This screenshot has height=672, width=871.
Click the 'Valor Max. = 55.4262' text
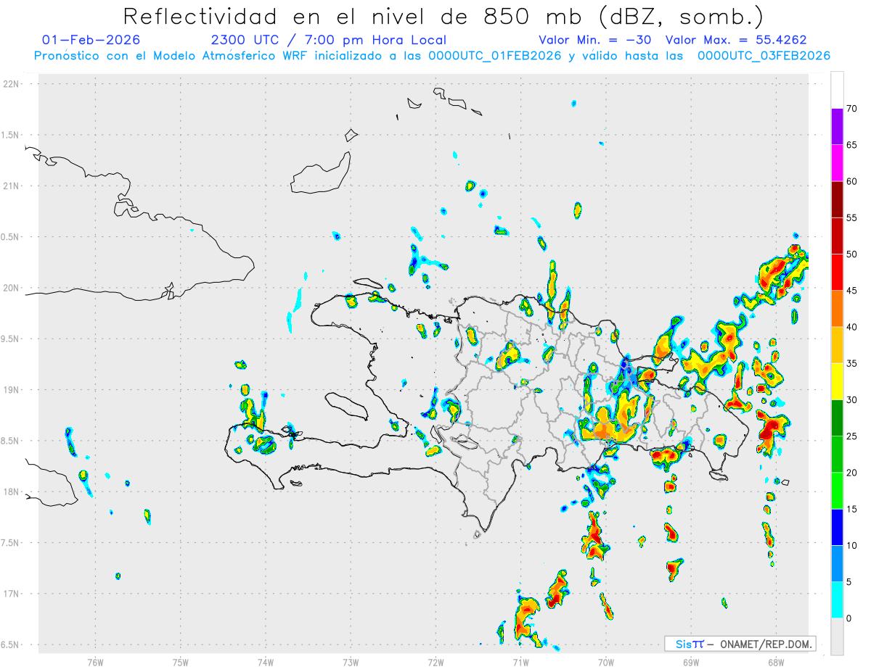736,40
